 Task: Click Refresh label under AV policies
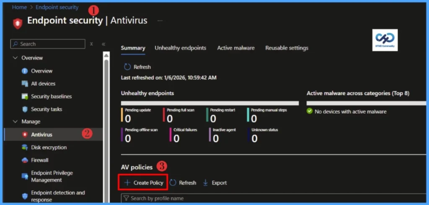187,183
